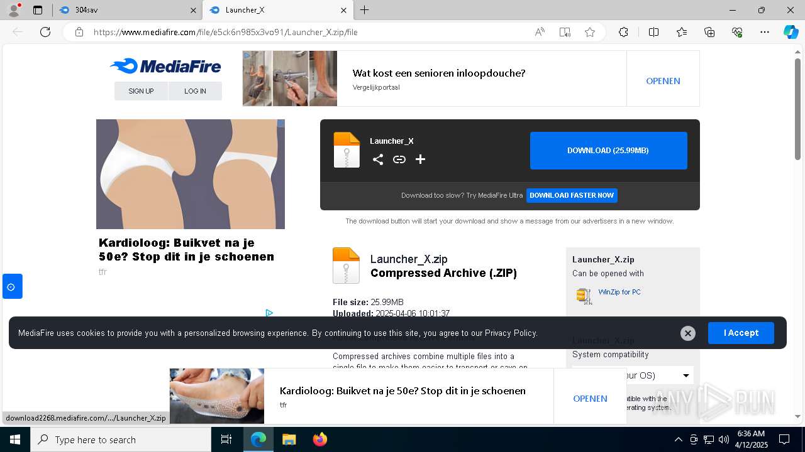The image size is (805, 452).
Task: Open File Explorer from the taskbar
Action: pos(289,439)
